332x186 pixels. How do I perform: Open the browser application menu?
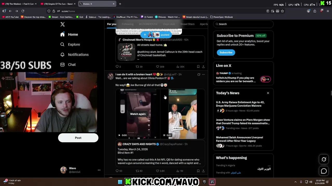click(x=328, y=11)
